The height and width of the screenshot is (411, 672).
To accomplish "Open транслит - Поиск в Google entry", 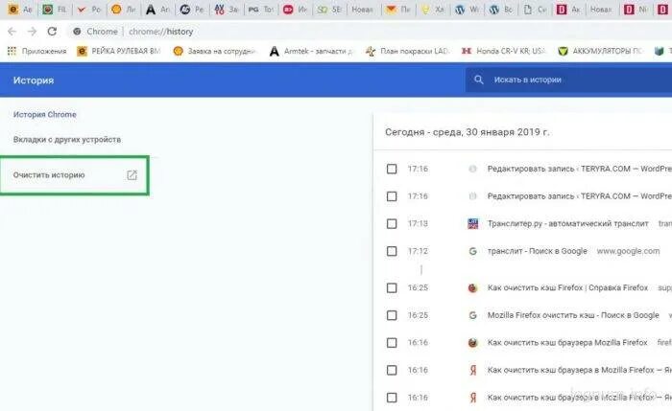I will pos(537,251).
